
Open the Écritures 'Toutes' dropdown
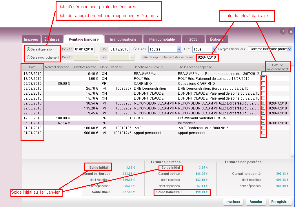pyautogui.click(x=165, y=49)
